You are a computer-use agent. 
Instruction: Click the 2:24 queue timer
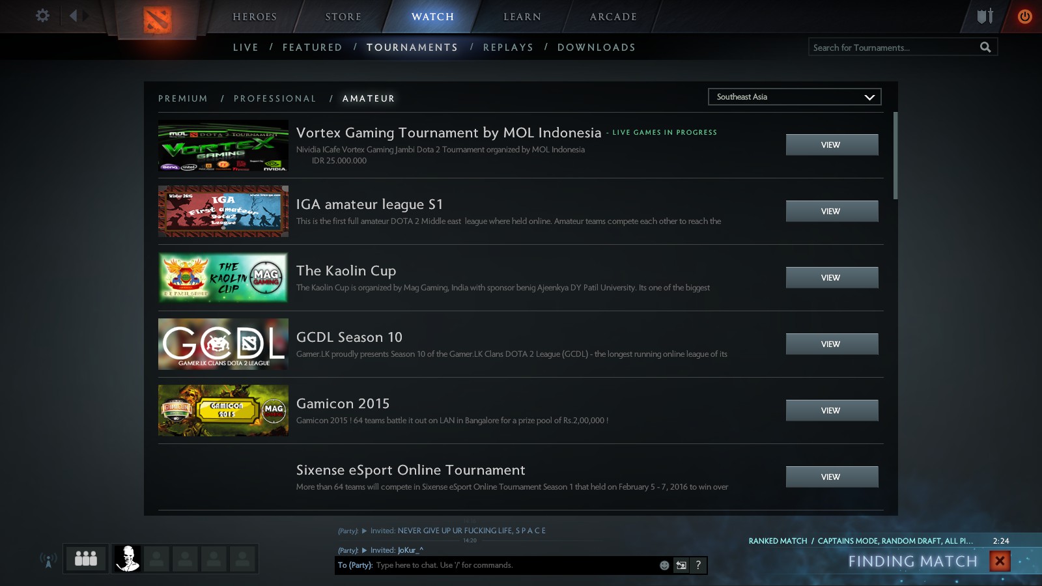(1001, 541)
